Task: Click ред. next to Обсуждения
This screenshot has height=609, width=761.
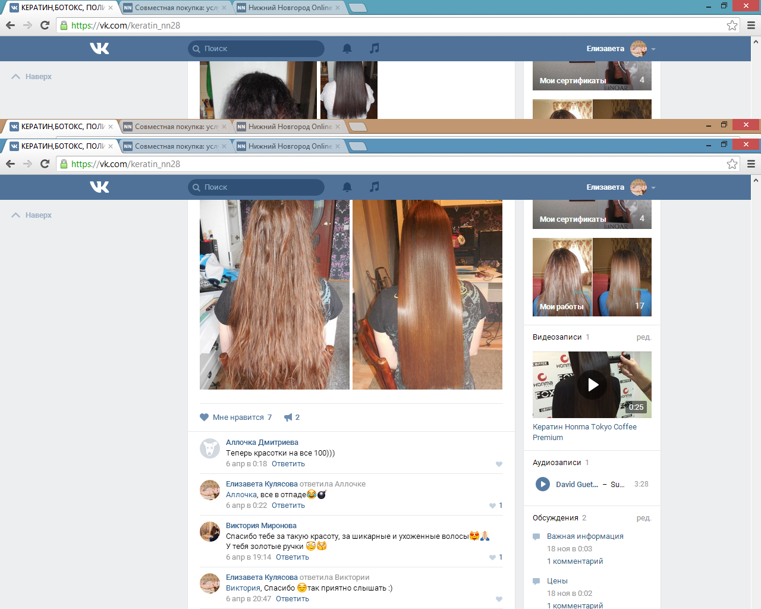Action: tap(644, 518)
